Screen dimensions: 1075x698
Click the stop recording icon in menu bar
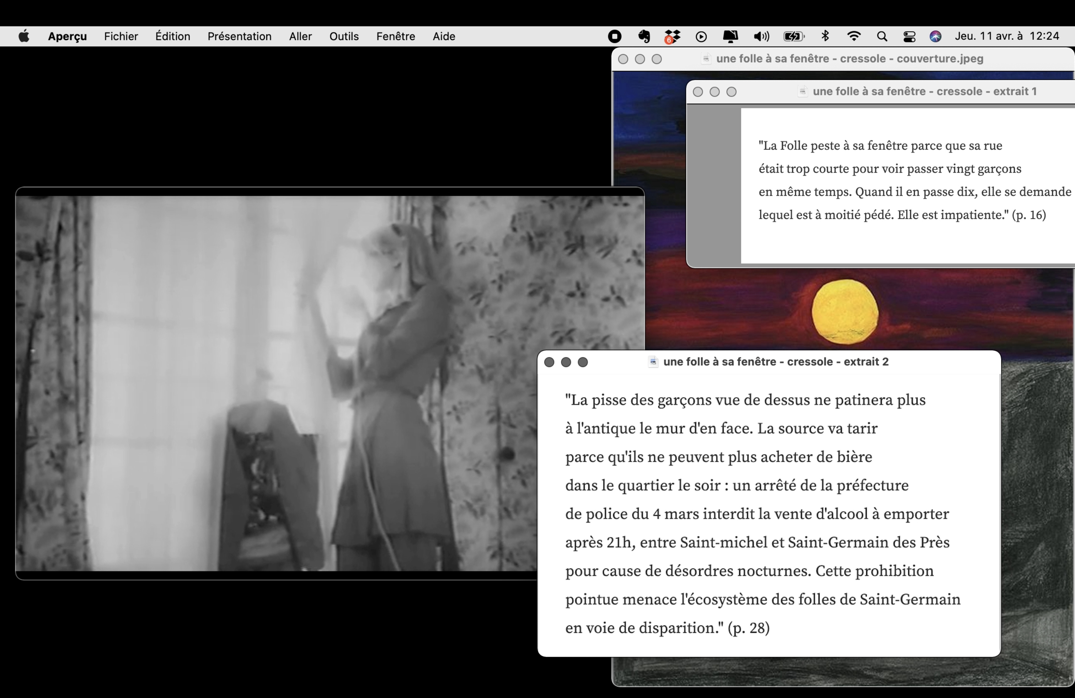[x=614, y=36]
